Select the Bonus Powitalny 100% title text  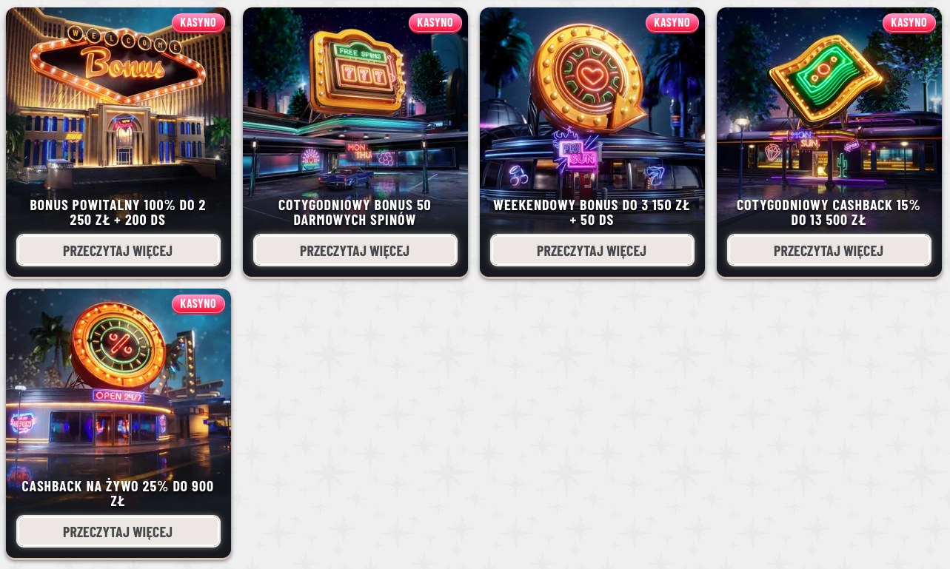(x=118, y=212)
